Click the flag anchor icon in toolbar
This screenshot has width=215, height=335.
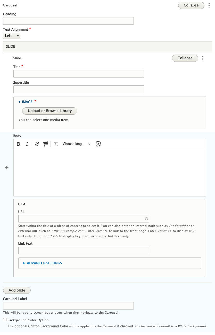point(46,144)
